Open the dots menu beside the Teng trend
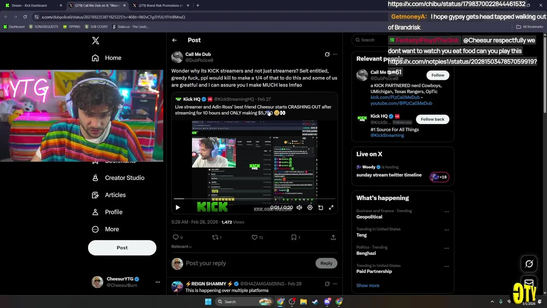This screenshot has height=308, width=547. [447, 230]
